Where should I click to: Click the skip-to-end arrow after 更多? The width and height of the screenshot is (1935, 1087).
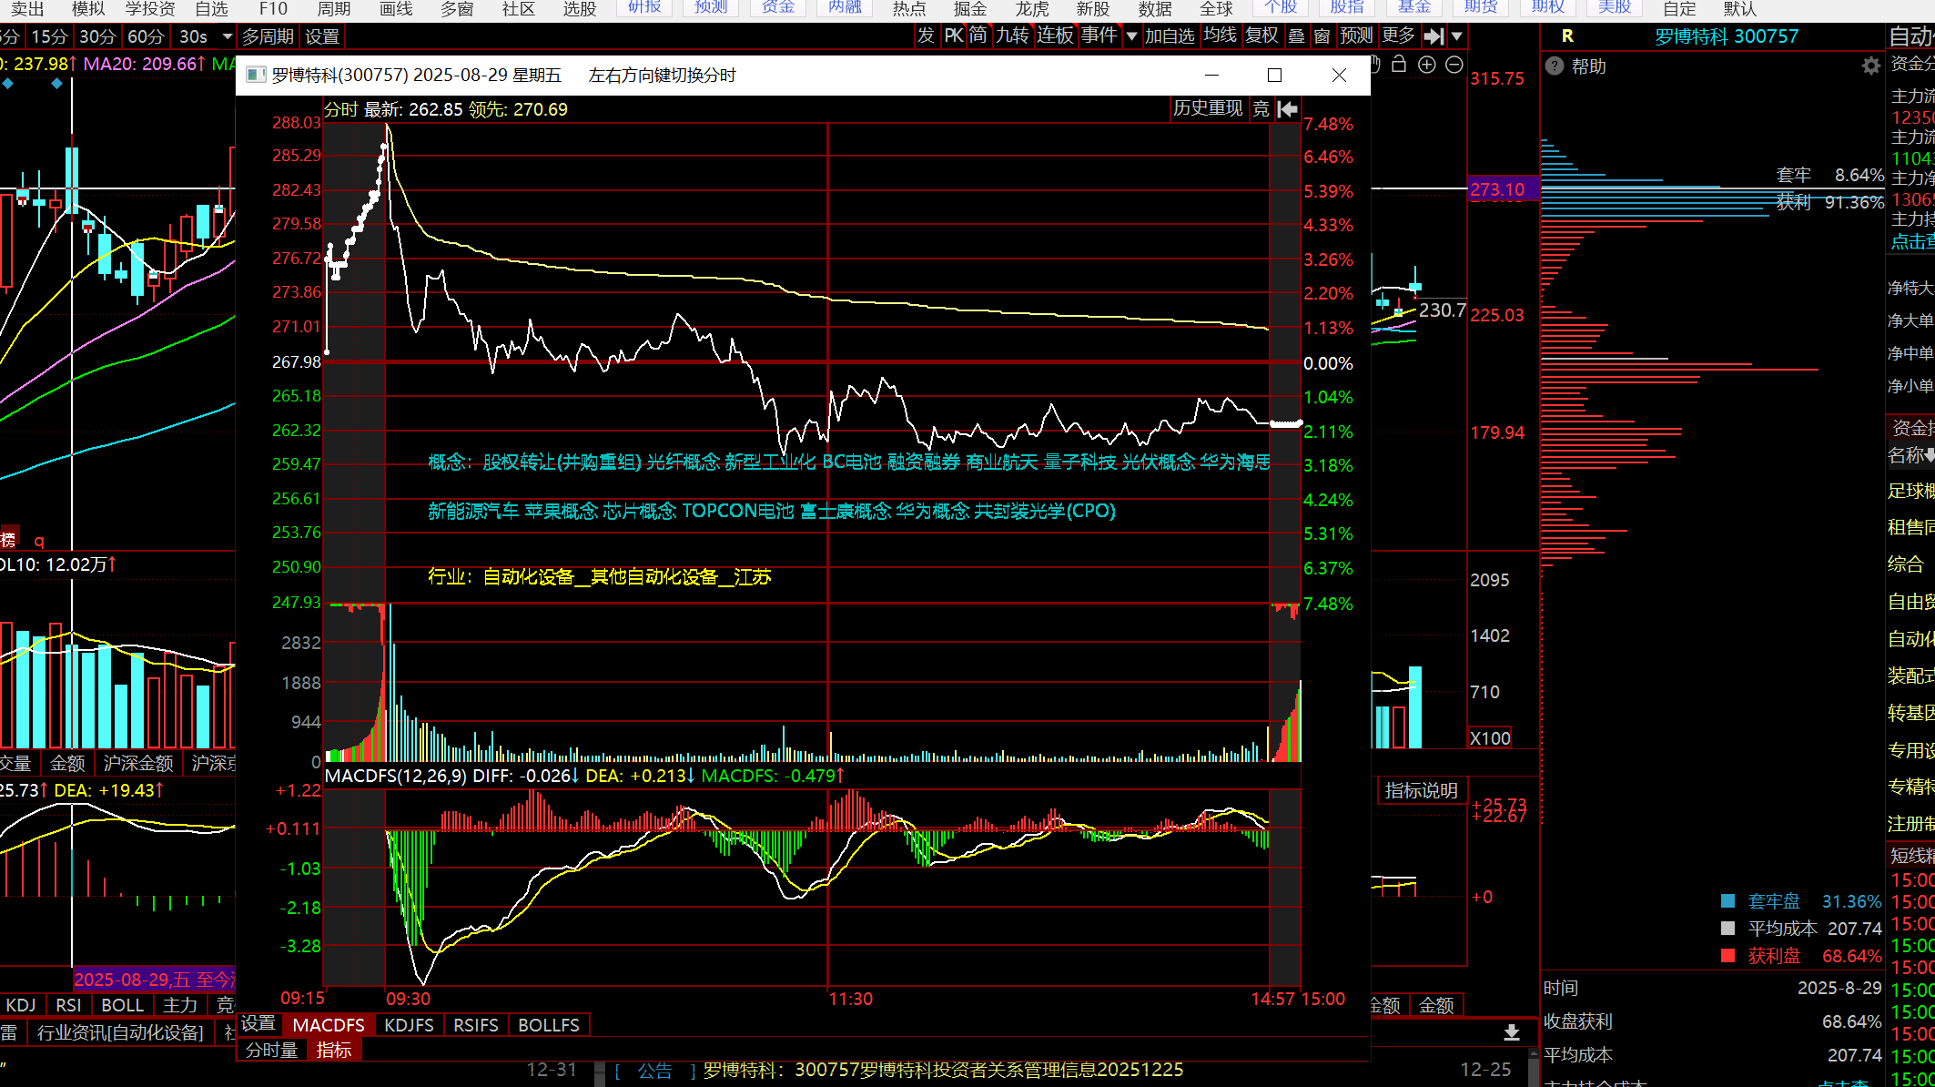[x=1434, y=36]
